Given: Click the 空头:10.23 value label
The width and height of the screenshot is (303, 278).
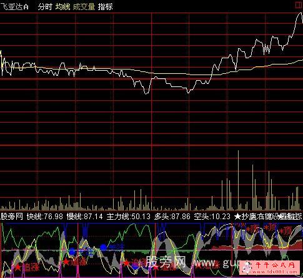Looking at the screenshot, I should coord(212,217).
